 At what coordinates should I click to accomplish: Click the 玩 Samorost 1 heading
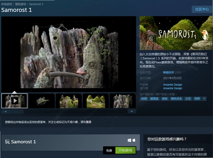(21, 142)
